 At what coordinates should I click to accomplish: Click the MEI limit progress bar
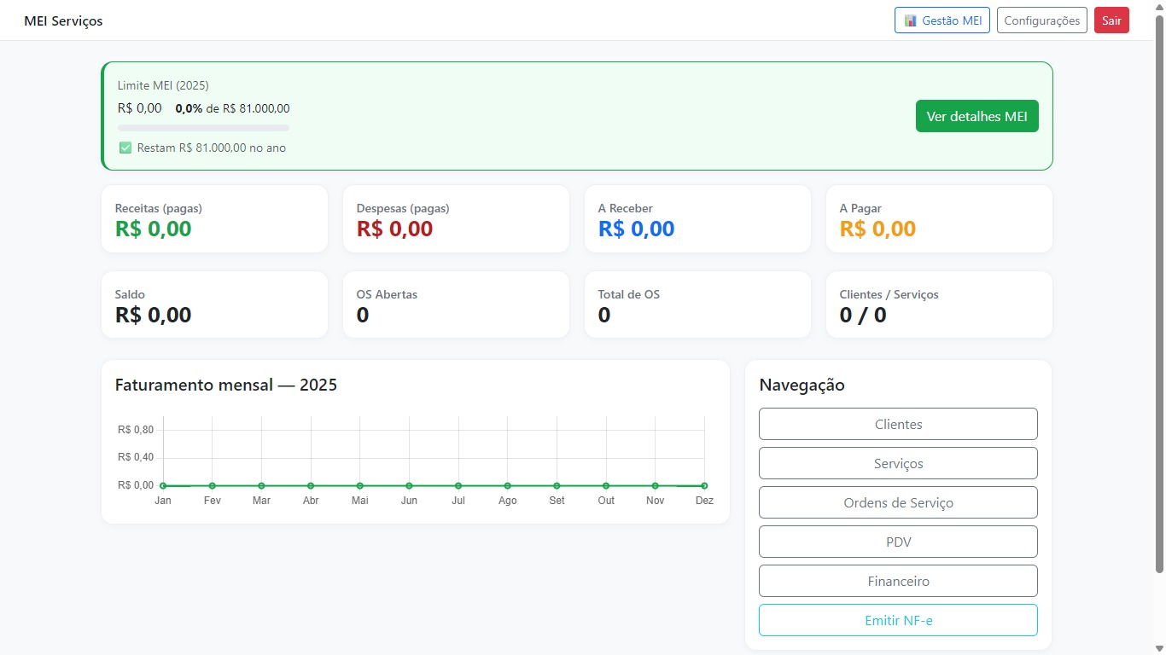pyautogui.click(x=203, y=128)
